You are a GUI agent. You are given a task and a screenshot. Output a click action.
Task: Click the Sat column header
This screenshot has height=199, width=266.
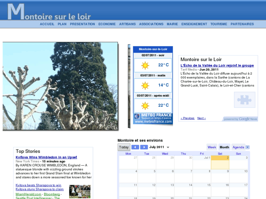click(220, 154)
